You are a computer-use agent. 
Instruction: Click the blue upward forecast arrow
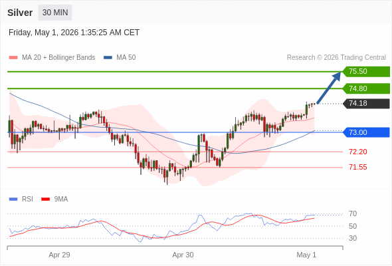pos(328,88)
